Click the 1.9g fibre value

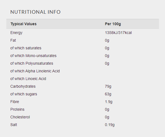pyautogui.click(x=109, y=102)
